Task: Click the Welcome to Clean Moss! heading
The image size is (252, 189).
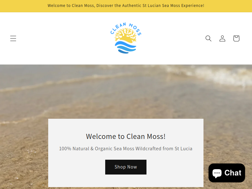Action: (x=126, y=136)
